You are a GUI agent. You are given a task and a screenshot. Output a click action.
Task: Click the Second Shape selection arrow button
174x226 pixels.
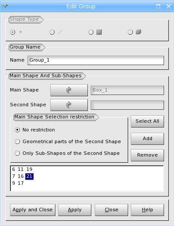(x=69, y=105)
